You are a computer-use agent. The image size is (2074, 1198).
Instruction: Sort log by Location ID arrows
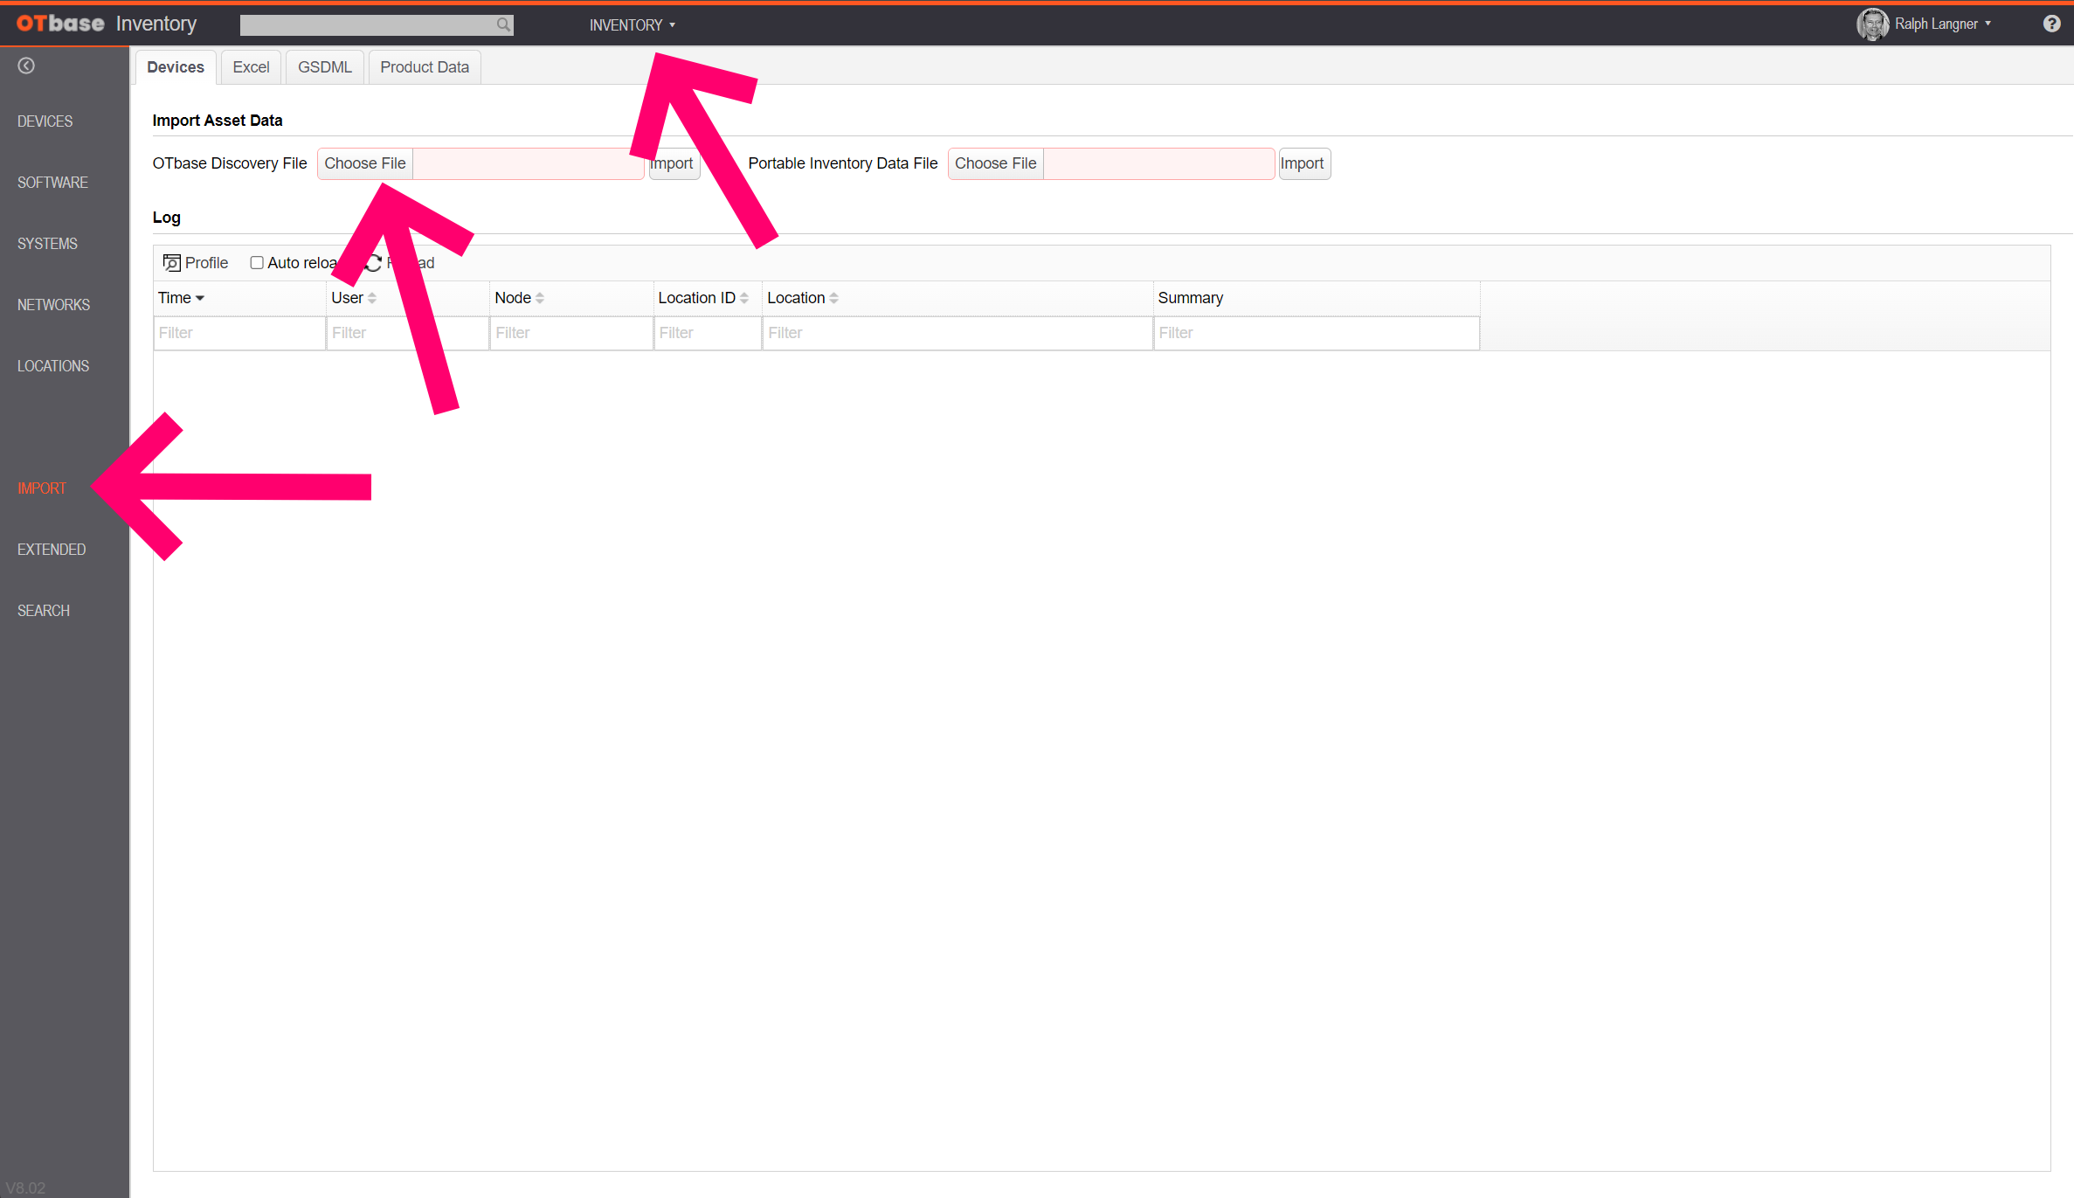coord(744,298)
